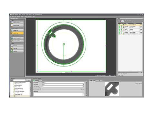Select the CircleFit_1 row in Results
The width and height of the screenshot is (153, 123).
pos(130,34)
